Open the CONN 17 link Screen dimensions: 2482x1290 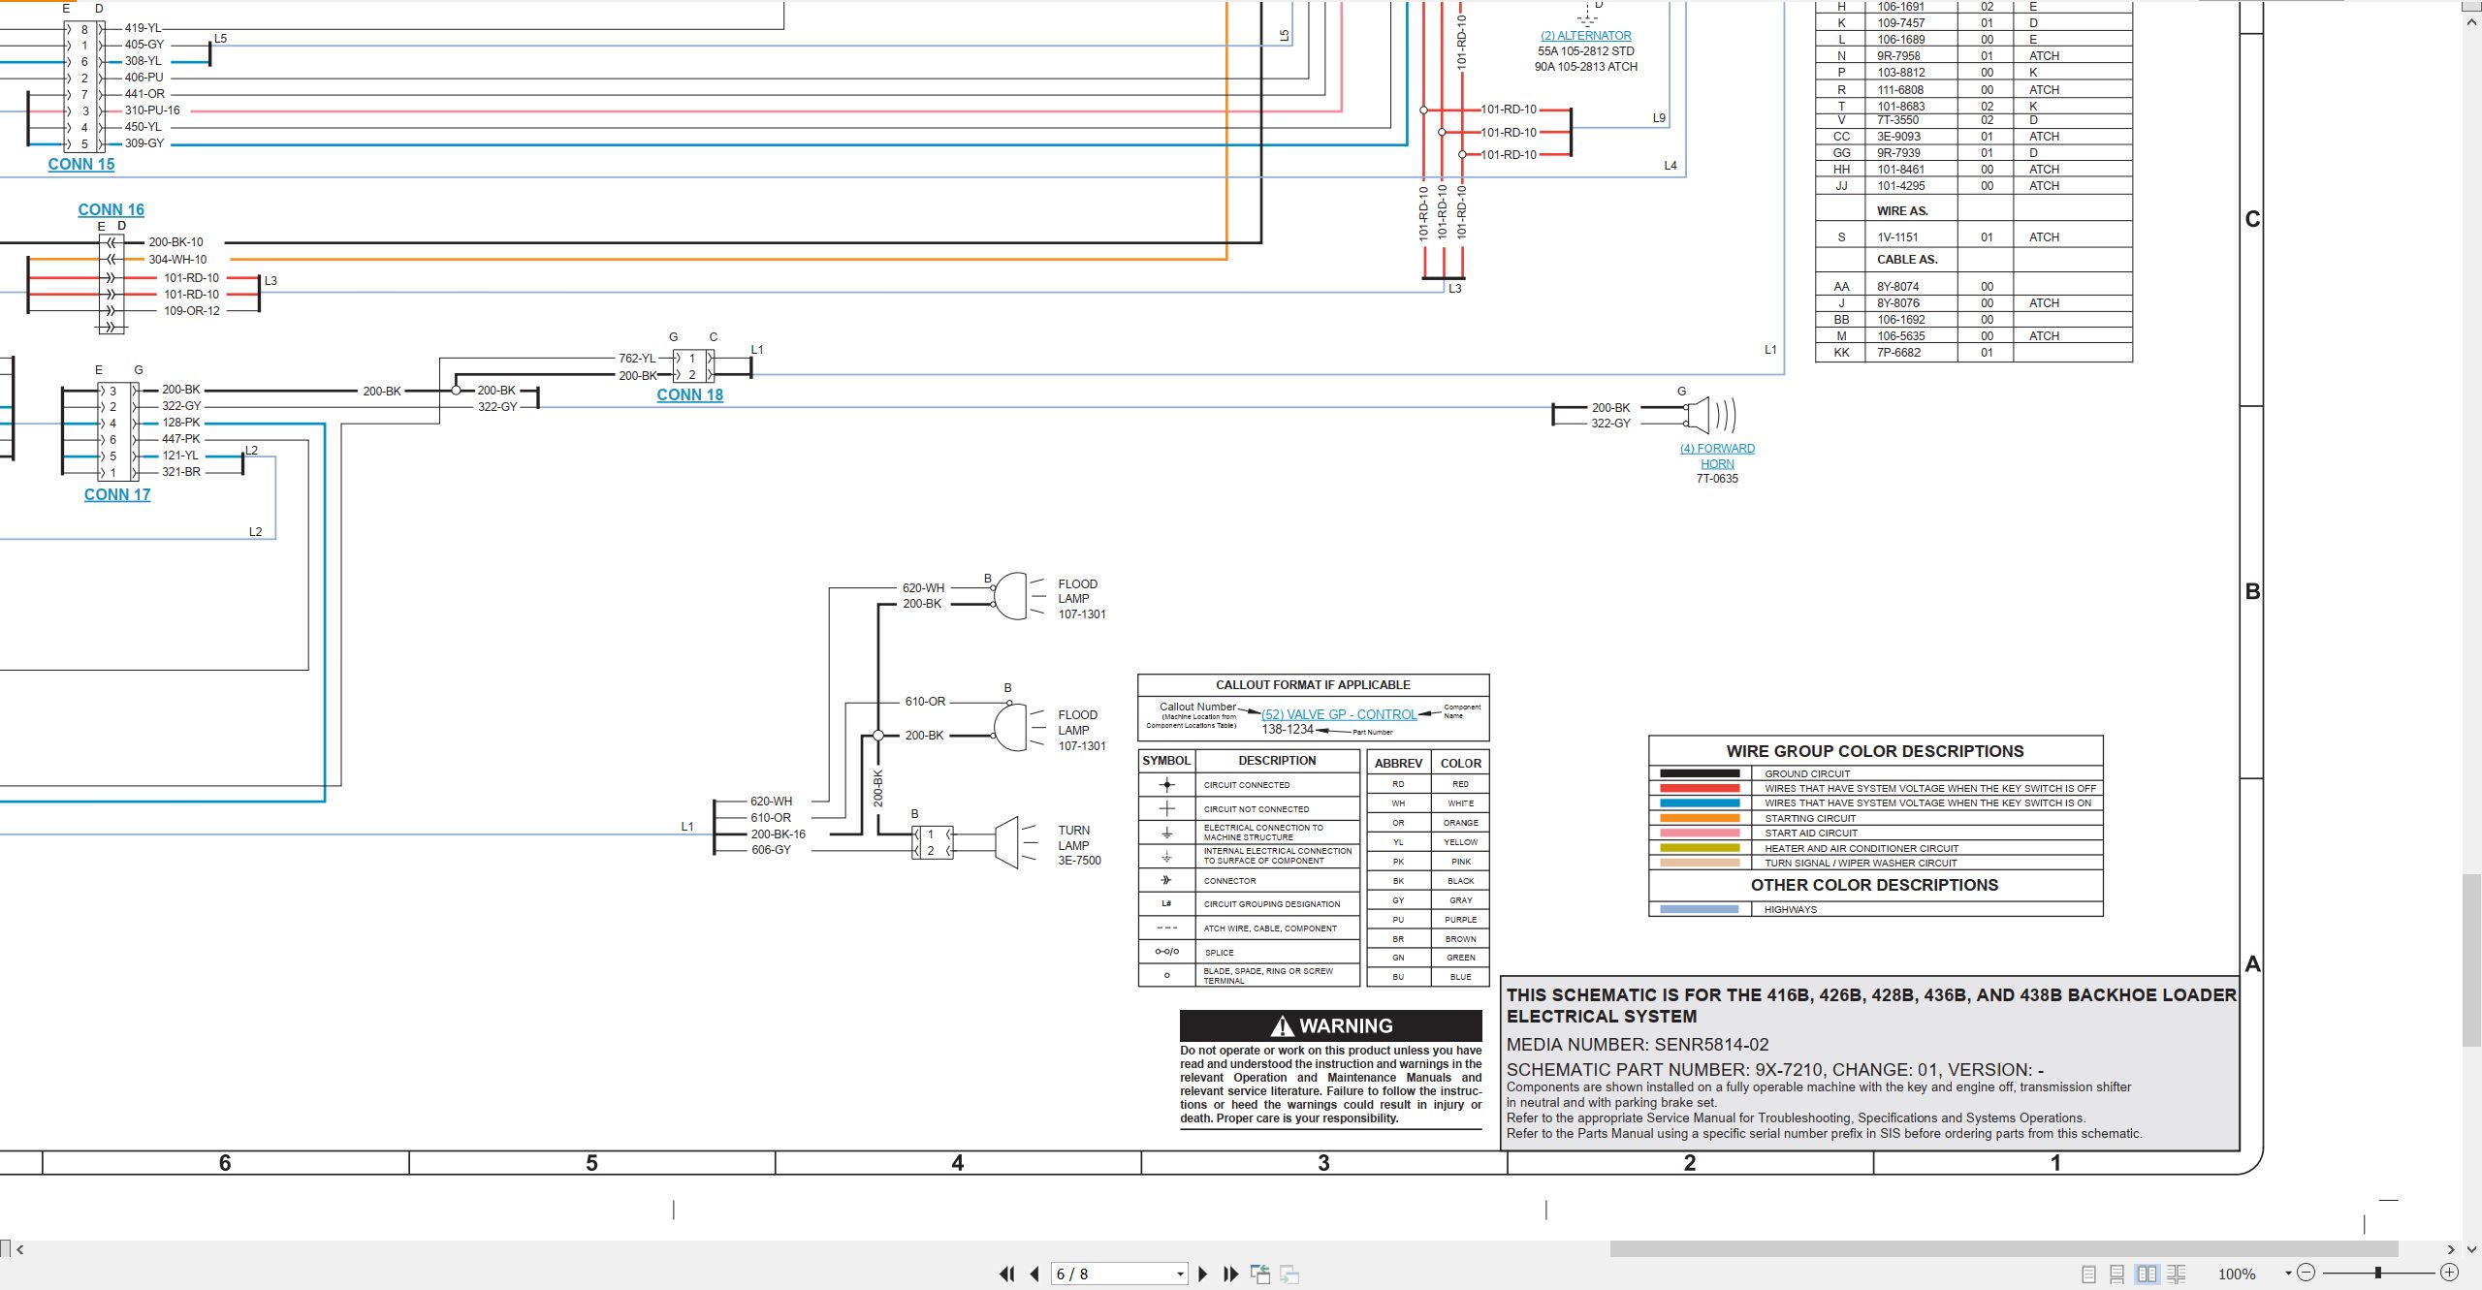pyautogui.click(x=117, y=494)
